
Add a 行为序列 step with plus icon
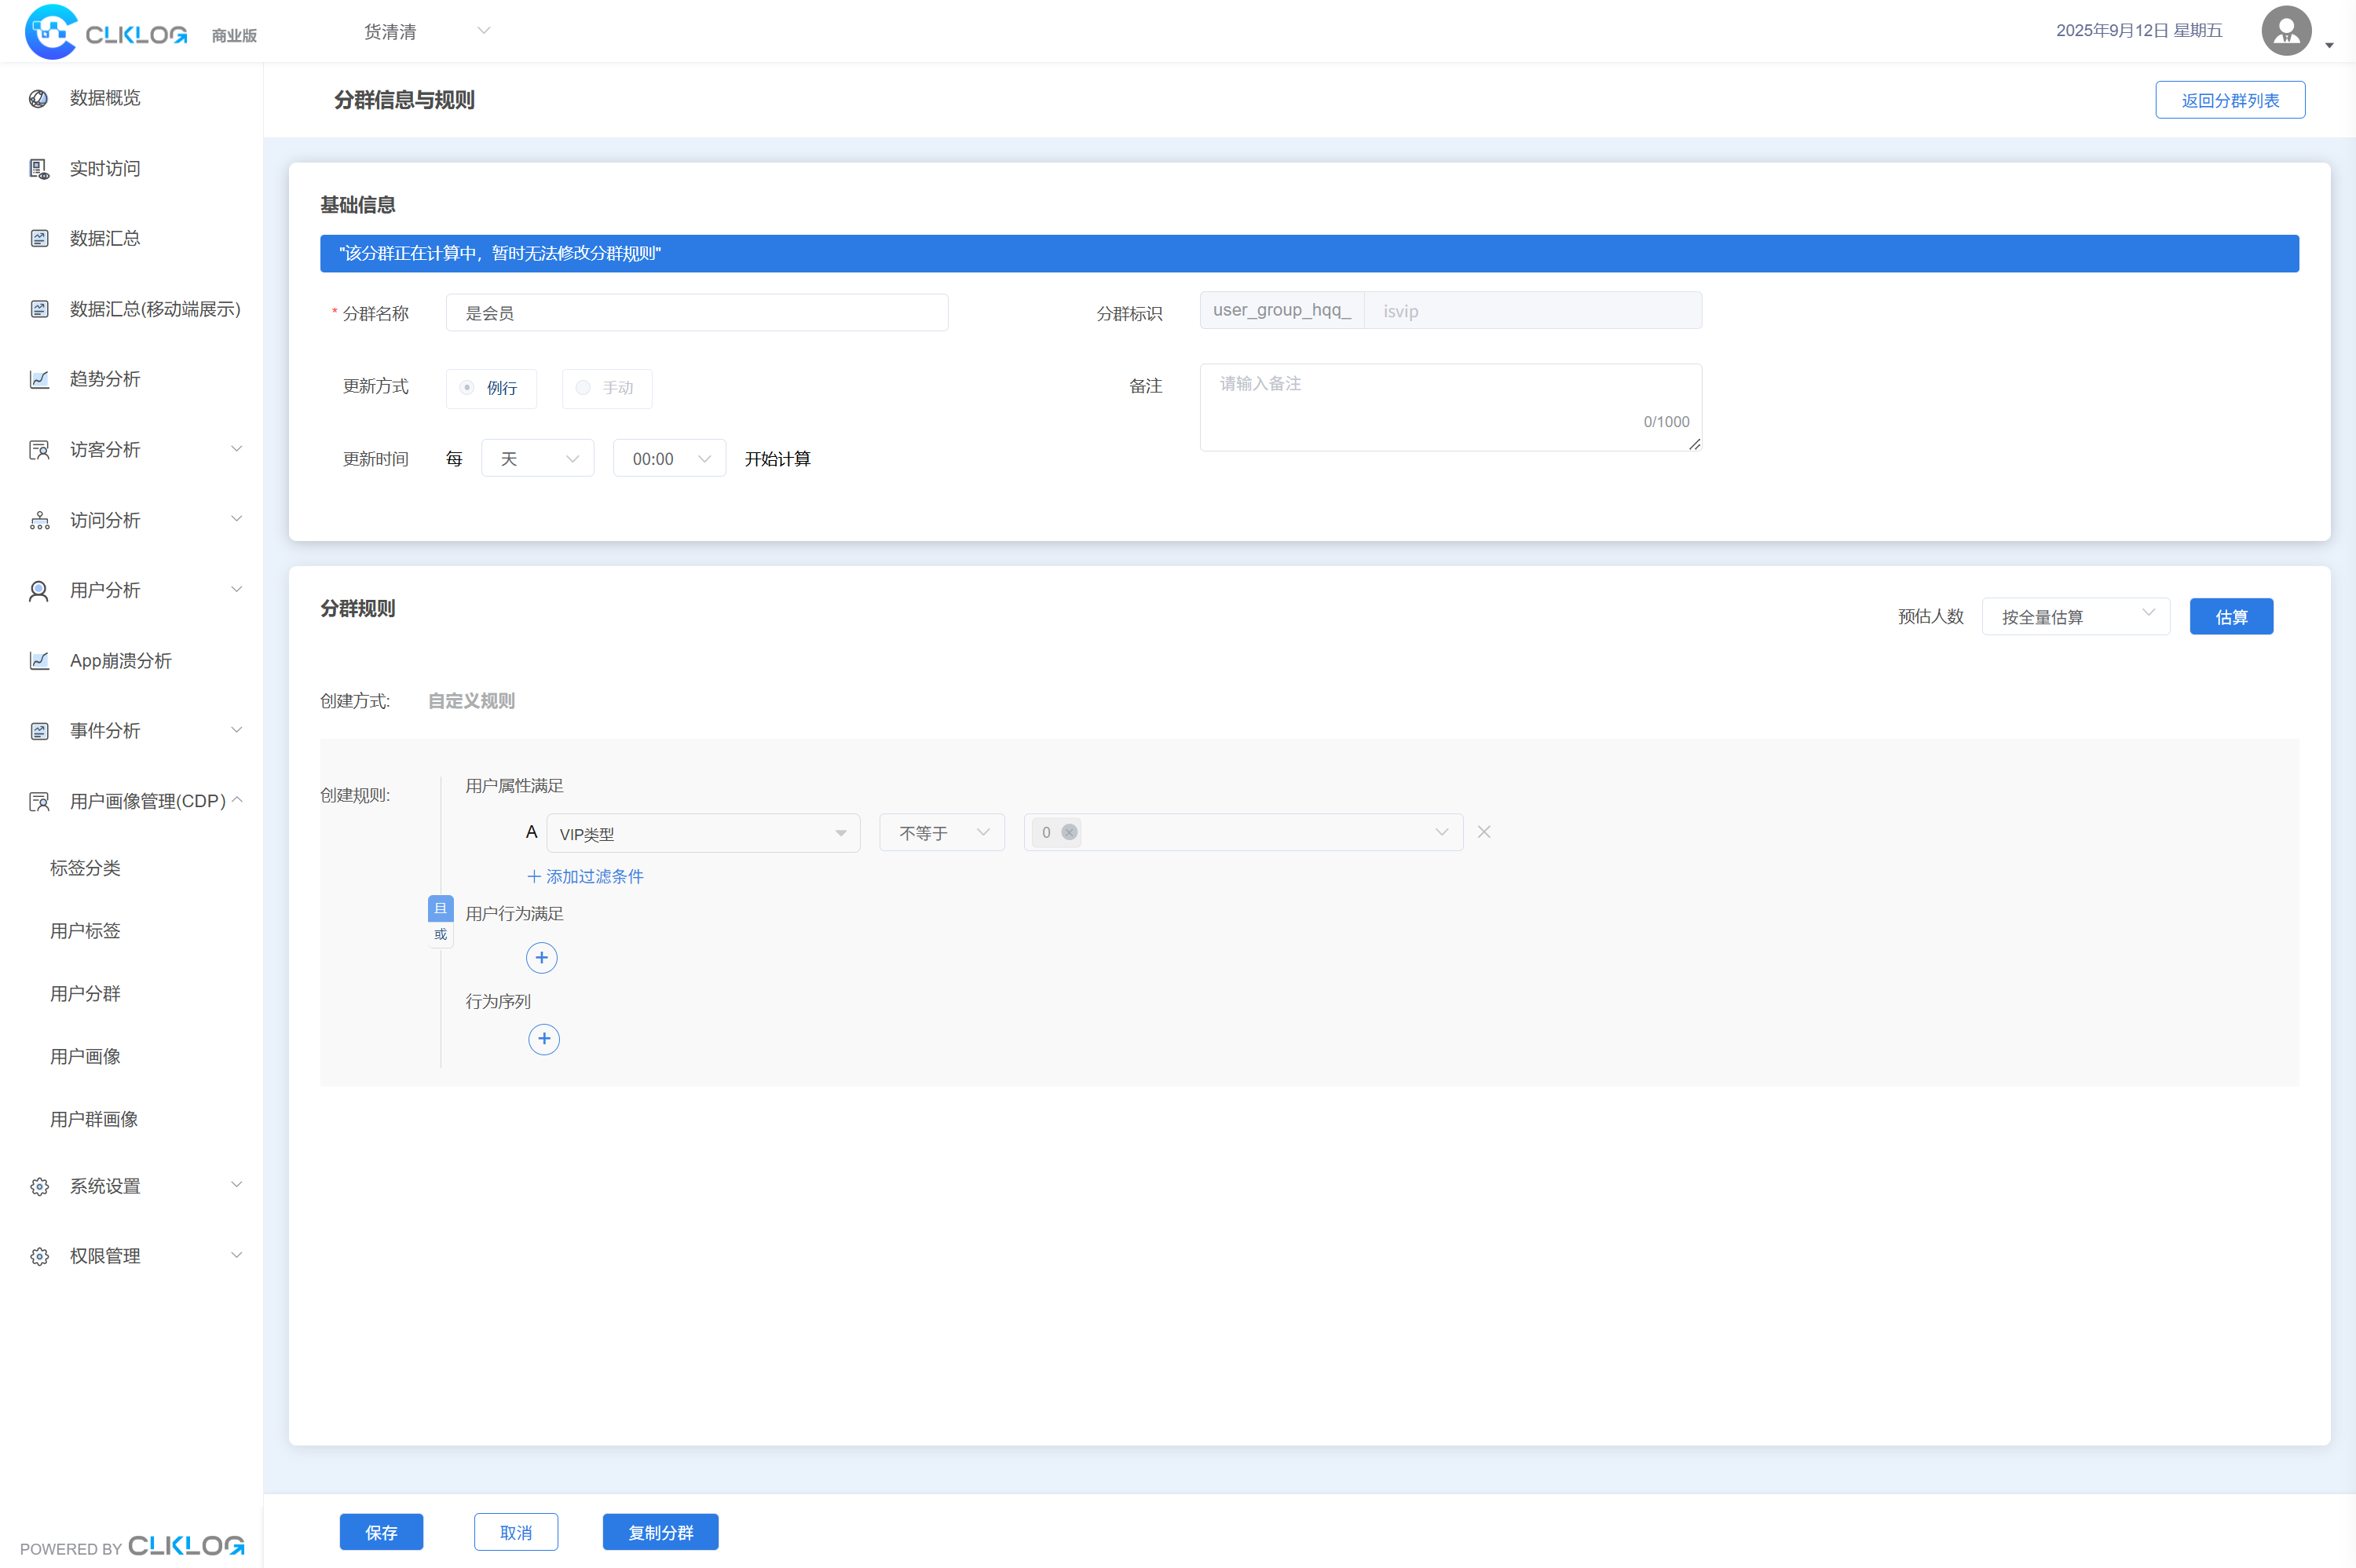coord(543,1039)
